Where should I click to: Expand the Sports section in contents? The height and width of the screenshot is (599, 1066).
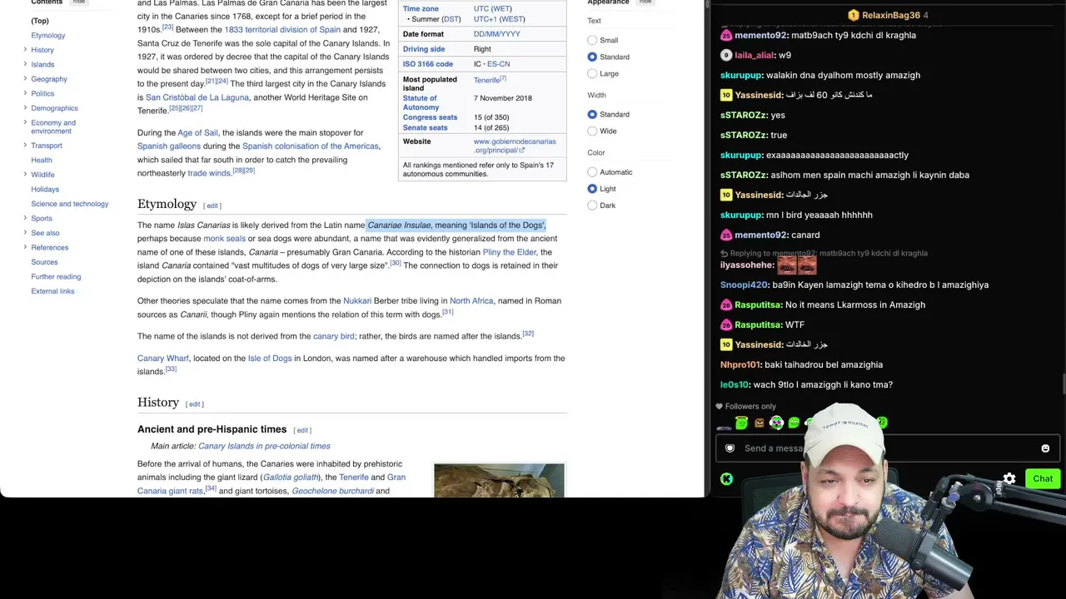[25, 218]
